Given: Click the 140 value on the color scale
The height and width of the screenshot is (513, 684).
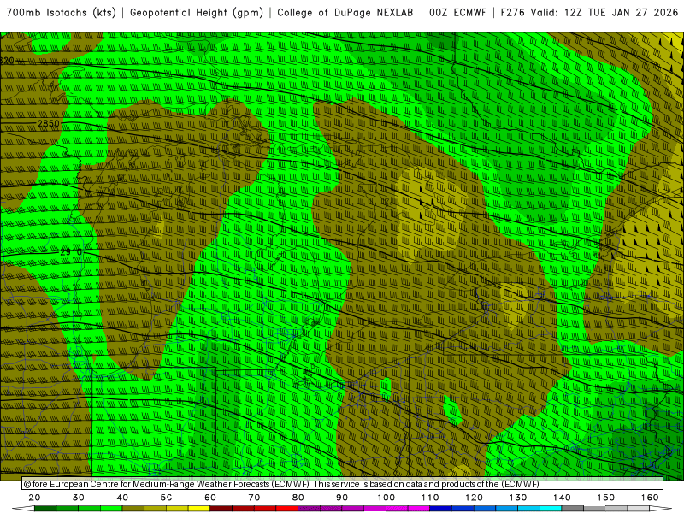Looking at the screenshot, I should click(562, 498).
